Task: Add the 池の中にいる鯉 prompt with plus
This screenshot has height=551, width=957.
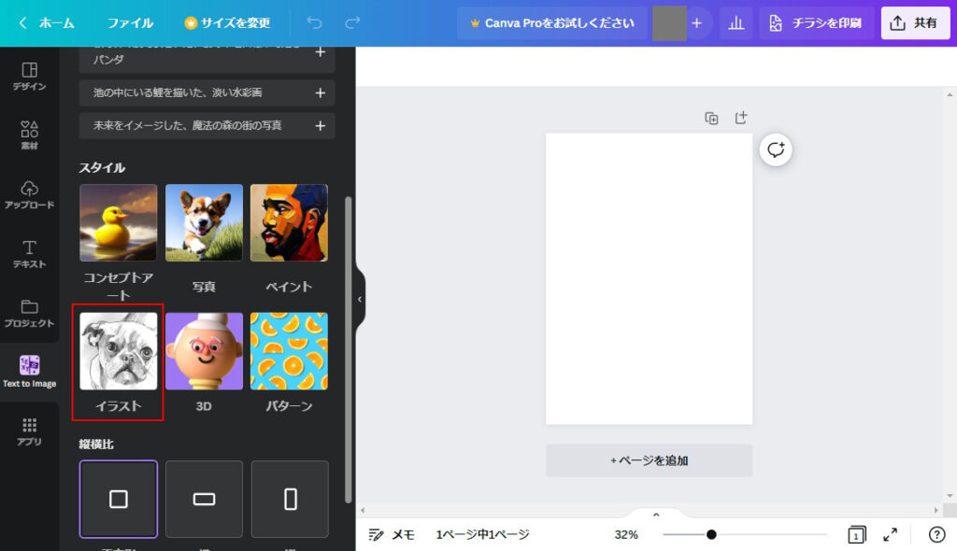Action: coord(320,92)
